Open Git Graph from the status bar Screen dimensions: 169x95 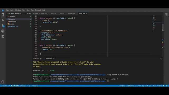[x=23, y=86]
